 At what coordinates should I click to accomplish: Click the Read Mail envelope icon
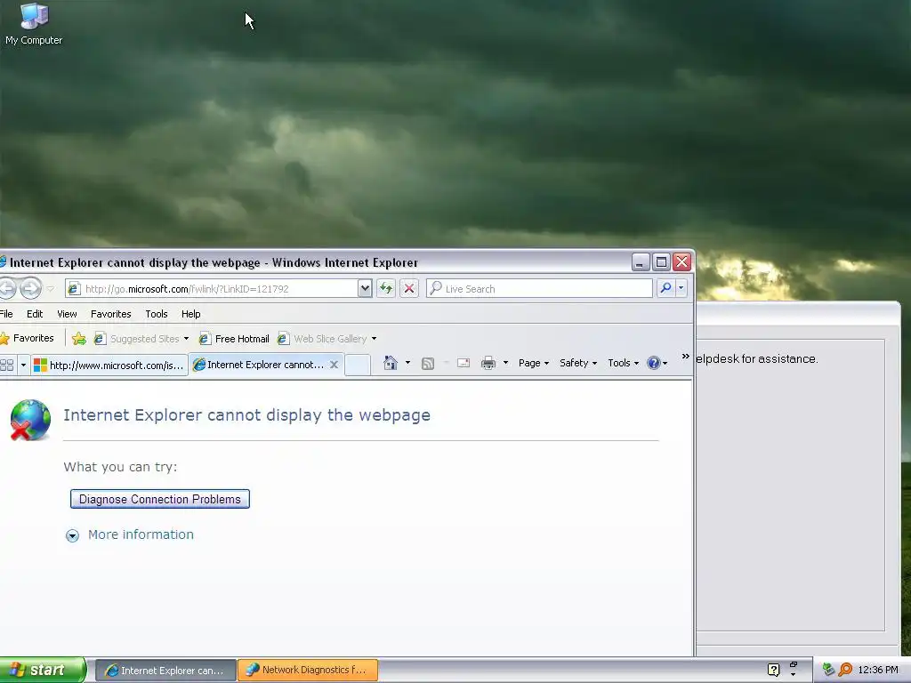click(463, 363)
